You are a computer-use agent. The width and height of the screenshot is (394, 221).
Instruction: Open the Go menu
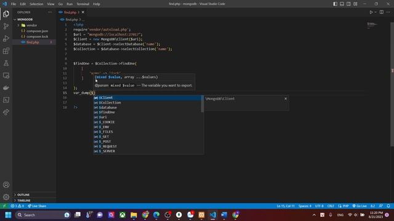pos(60,4)
